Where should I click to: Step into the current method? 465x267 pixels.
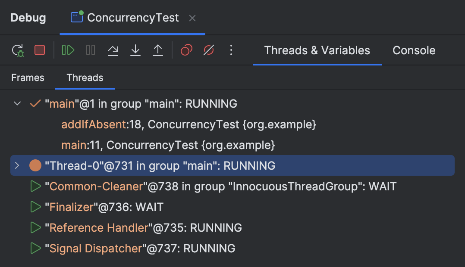[x=135, y=50]
